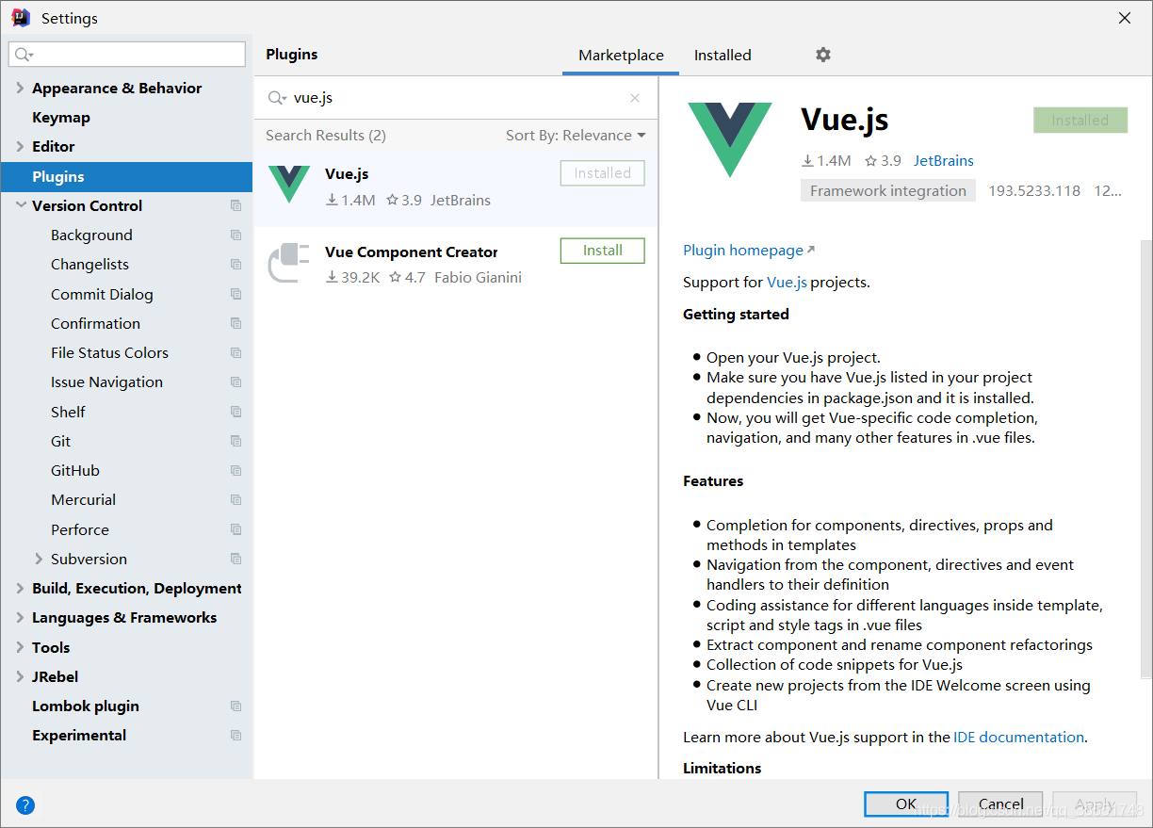Click project-level icon next to Perforce
This screenshot has height=828, width=1153.
[x=235, y=529]
